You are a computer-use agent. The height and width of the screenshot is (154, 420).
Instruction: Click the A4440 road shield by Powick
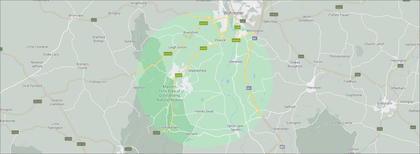point(236,40)
